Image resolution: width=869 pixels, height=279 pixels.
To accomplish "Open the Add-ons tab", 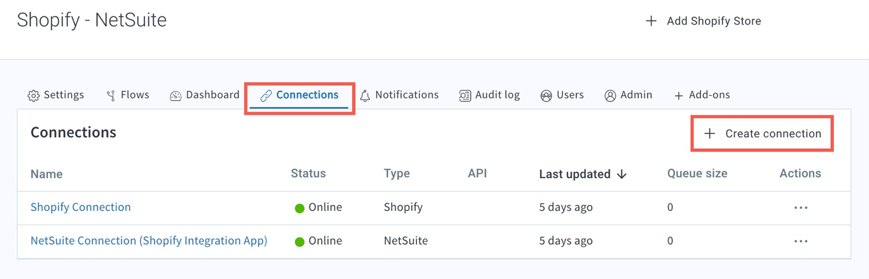I will [x=702, y=95].
